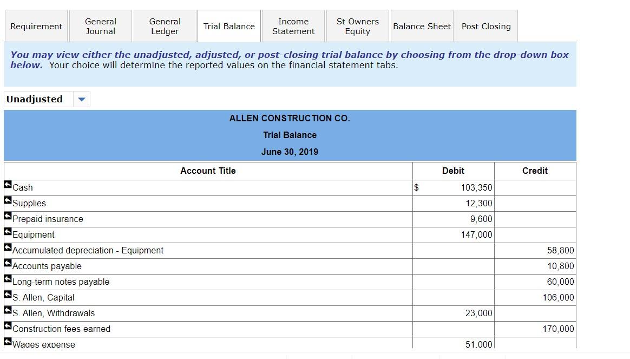Click the link icon beside S. Allen, Withdrawals
The height and width of the screenshot is (359, 630).
click(x=8, y=310)
